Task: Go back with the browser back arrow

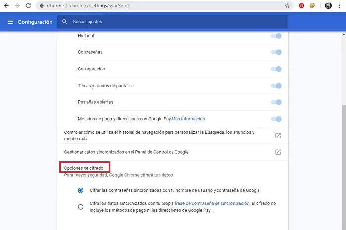Action: (6, 6)
